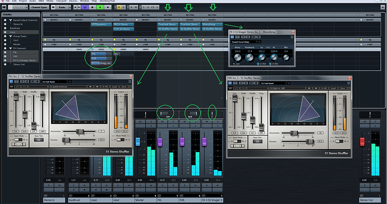Toggle hi filter button in MonoDelay

pos(270,64)
